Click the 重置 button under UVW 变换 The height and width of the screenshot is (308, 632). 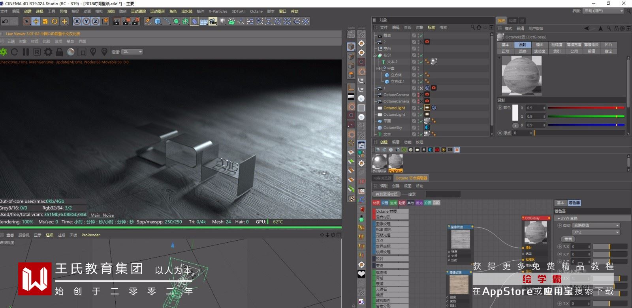(x=568, y=239)
